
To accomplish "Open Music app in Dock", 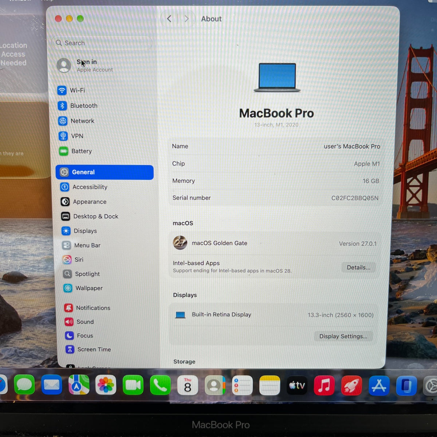I will click(324, 385).
